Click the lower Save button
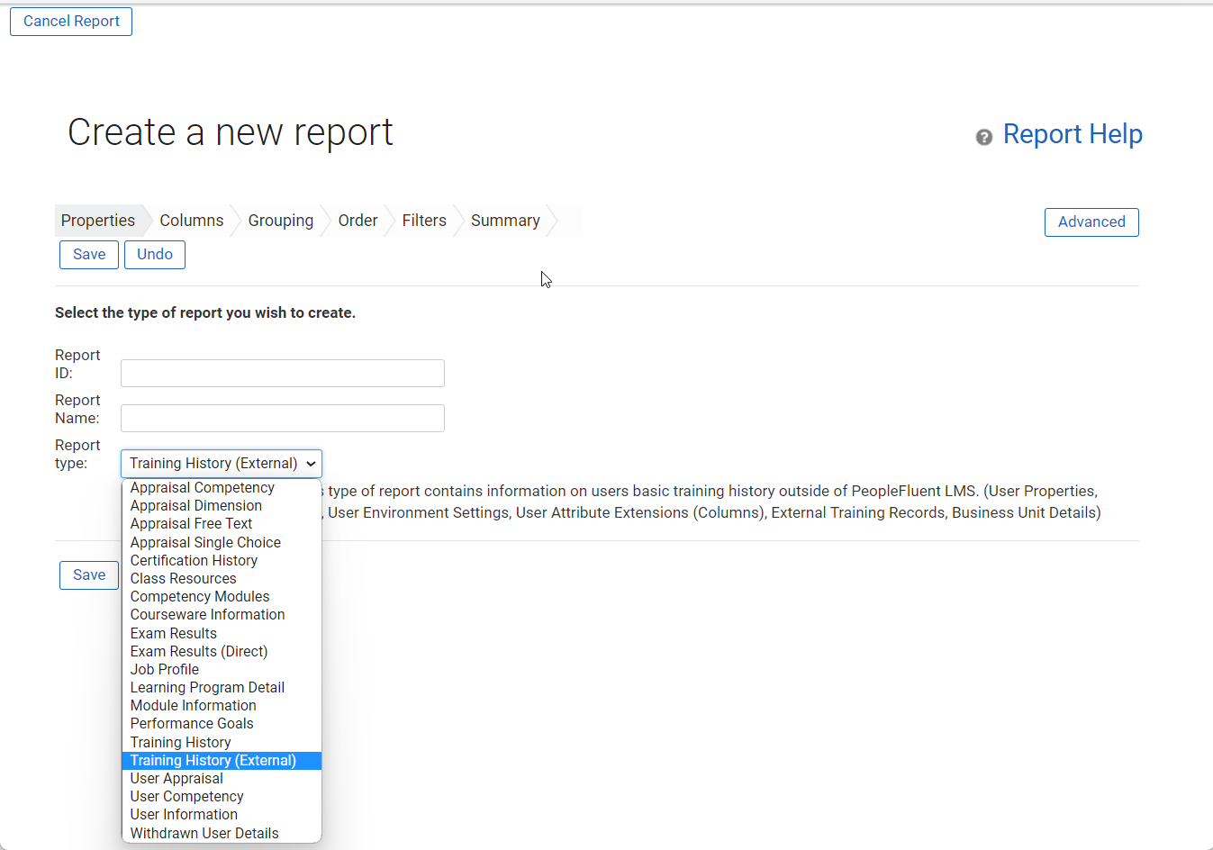This screenshot has width=1213, height=850. click(89, 575)
